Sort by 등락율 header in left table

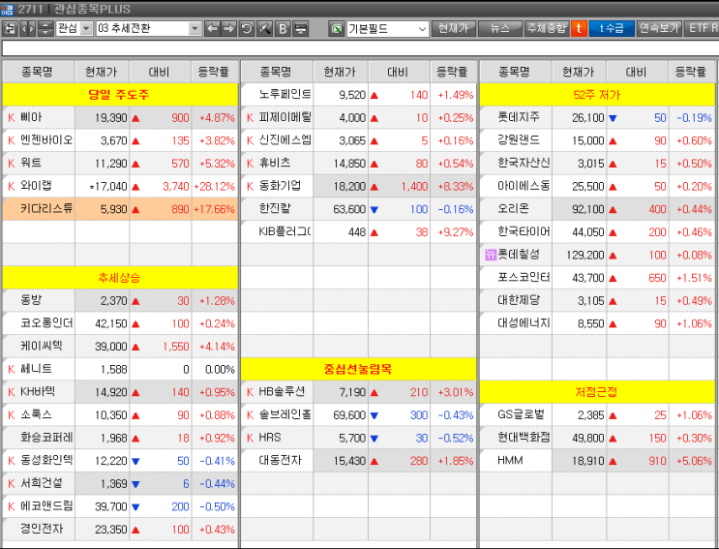point(215,72)
